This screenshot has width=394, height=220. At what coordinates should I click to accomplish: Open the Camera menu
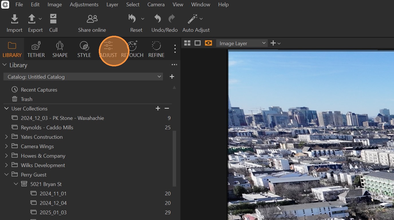(x=156, y=5)
